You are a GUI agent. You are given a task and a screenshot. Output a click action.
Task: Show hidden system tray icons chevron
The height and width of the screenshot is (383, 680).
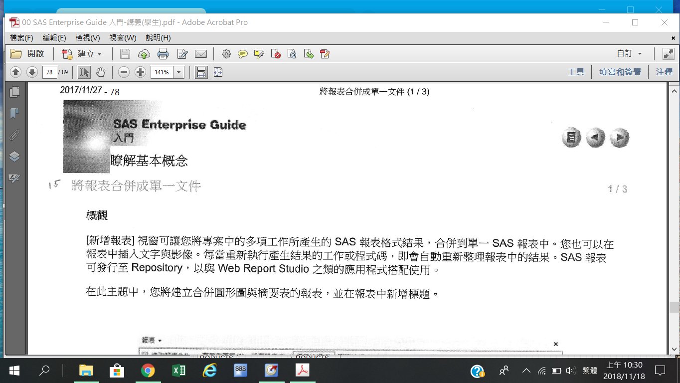[526, 371]
